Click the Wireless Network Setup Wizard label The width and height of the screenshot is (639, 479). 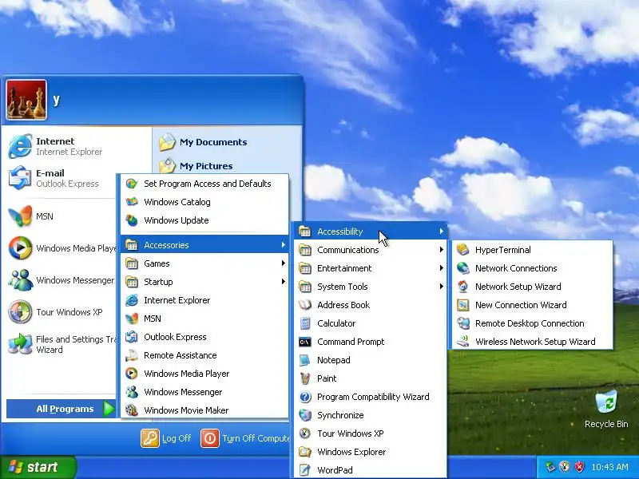[x=535, y=342]
